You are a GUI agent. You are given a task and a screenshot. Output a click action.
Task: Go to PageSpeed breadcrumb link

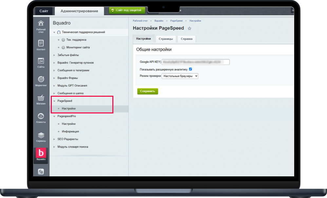[176, 21]
